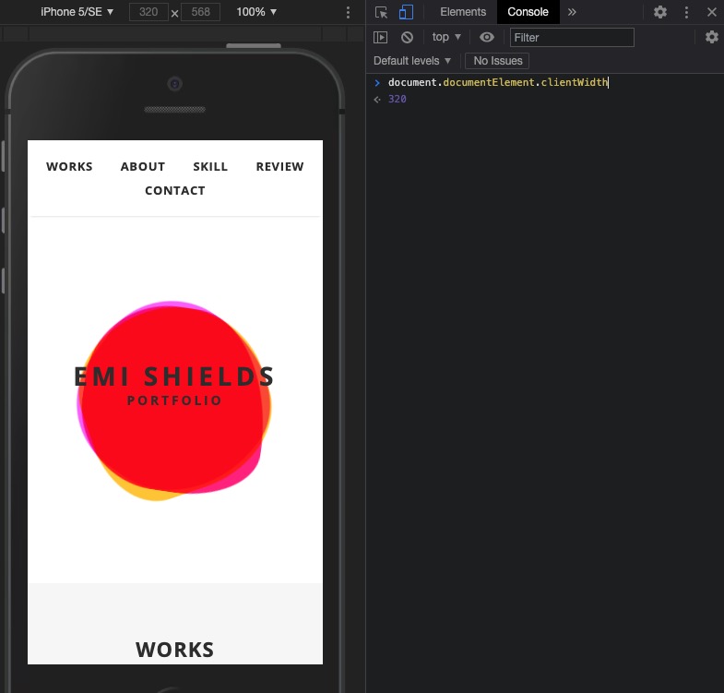
Task: Open console settings gear beside Filter
Action: pyautogui.click(x=711, y=37)
